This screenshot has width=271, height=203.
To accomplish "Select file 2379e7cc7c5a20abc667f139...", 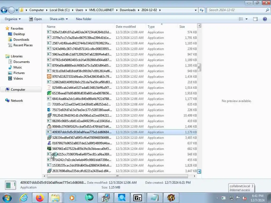I will [x=122, y=38].
